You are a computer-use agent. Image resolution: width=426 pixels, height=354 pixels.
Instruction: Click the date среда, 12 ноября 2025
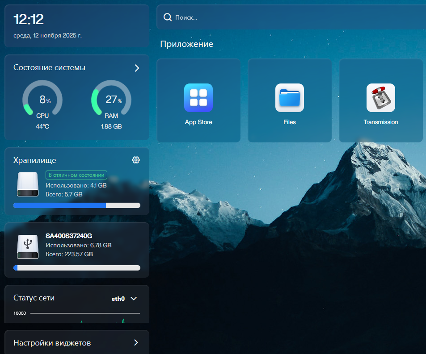pos(47,36)
